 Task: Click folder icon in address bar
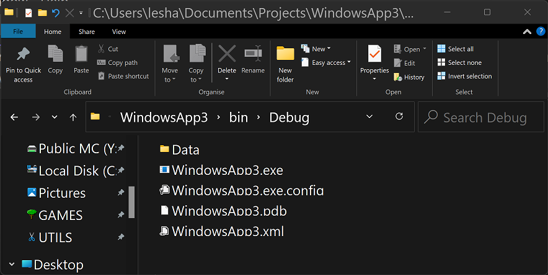(95, 116)
